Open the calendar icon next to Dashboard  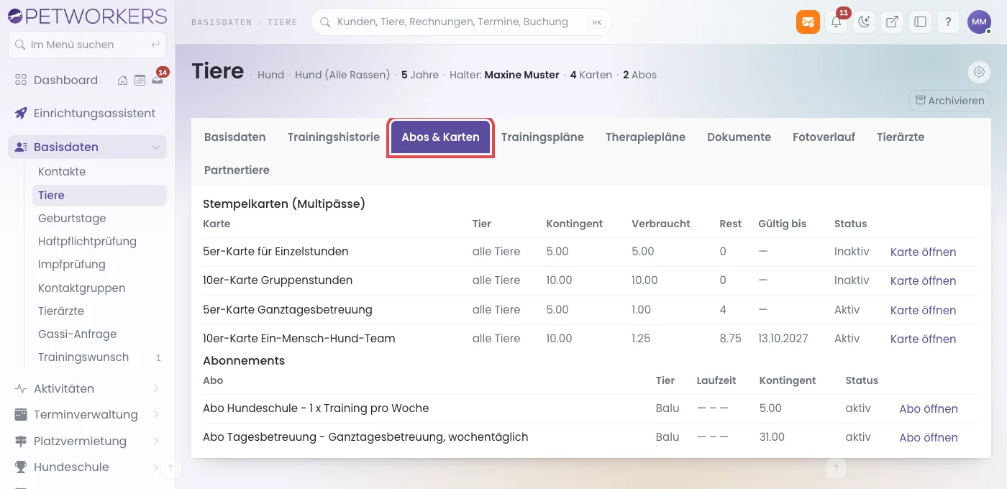pyautogui.click(x=140, y=81)
